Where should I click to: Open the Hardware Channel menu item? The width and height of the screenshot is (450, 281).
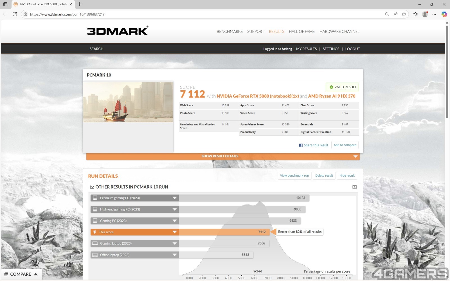pyautogui.click(x=339, y=31)
